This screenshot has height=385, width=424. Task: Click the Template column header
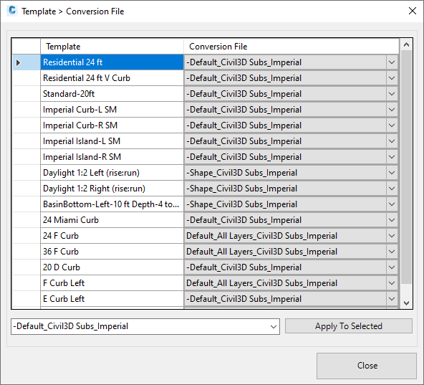click(x=112, y=47)
